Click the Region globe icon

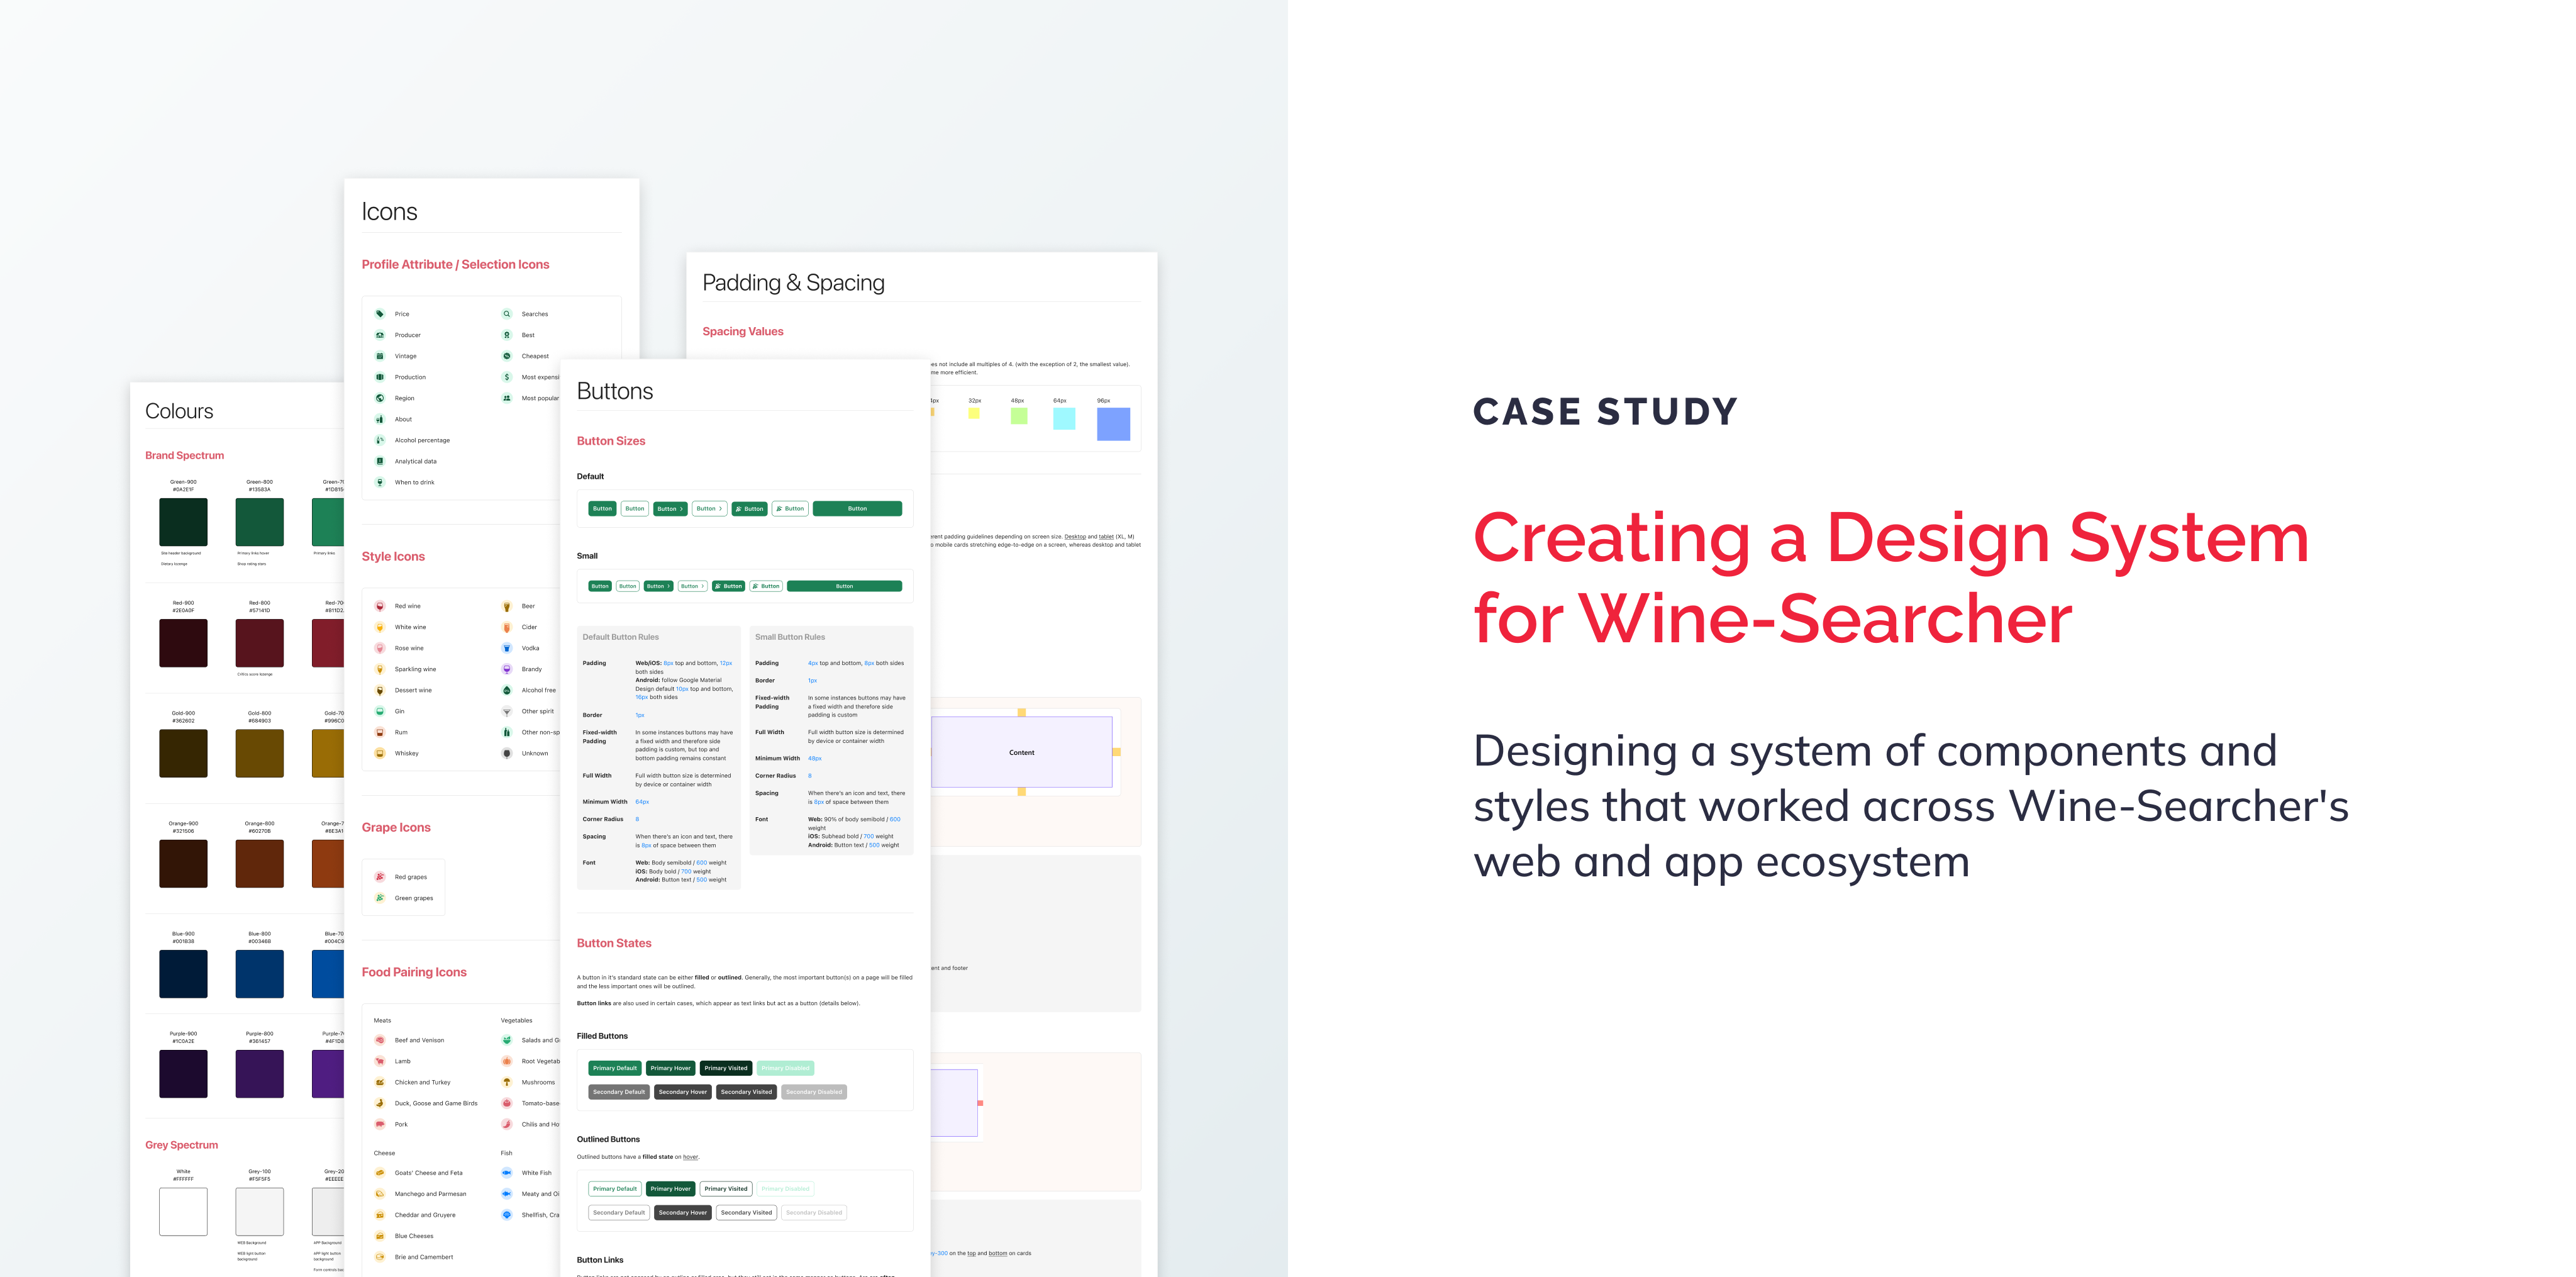coord(380,398)
